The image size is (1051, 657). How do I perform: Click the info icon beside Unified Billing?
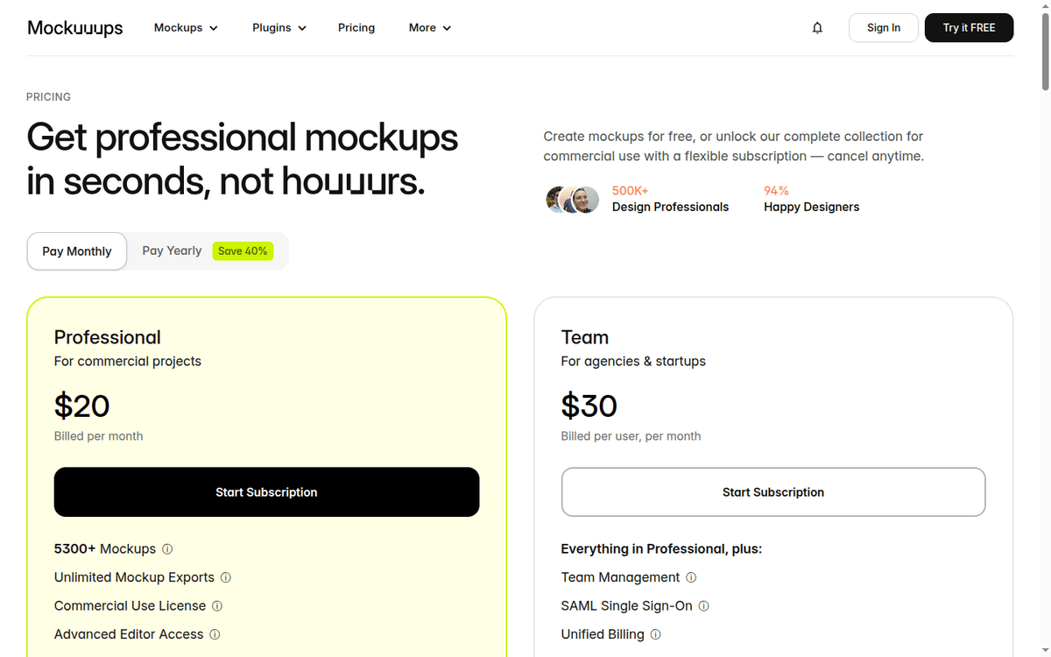pyautogui.click(x=655, y=634)
